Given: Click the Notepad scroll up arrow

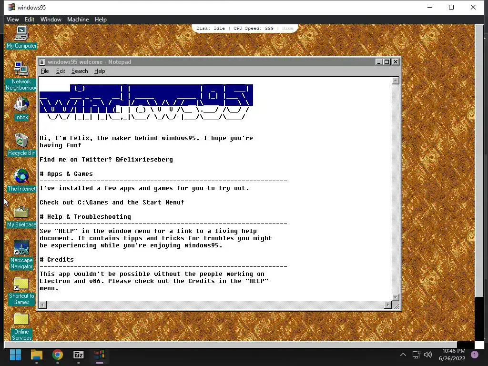Looking at the screenshot, I should (x=395, y=81).
